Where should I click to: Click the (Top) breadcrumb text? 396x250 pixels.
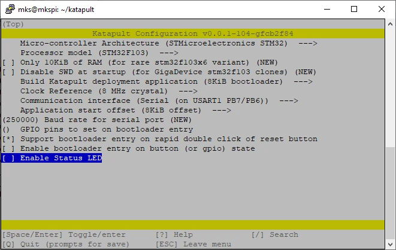coord(13,24)
